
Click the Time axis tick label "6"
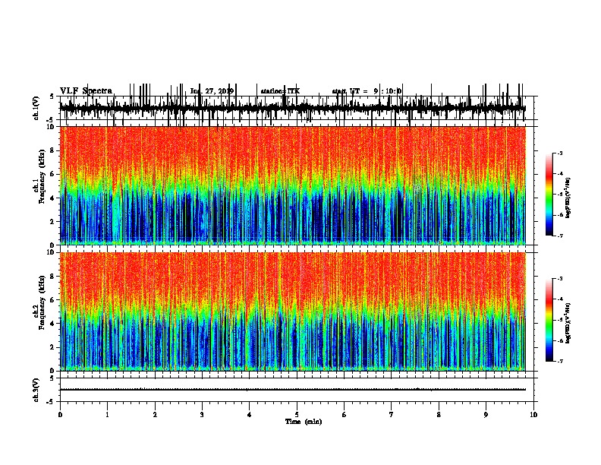pos(345,415)
